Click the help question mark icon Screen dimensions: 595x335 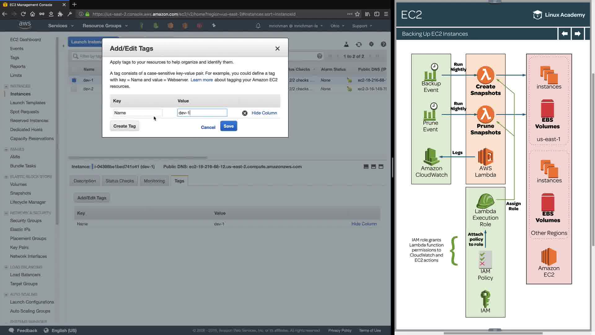pyautogui.click(x=383, y=44)
